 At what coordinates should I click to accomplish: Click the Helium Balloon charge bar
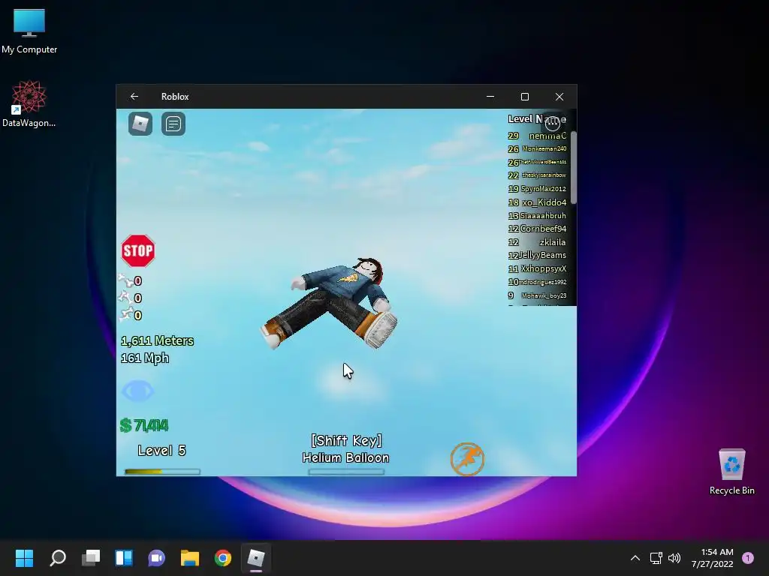pos(346,472)
